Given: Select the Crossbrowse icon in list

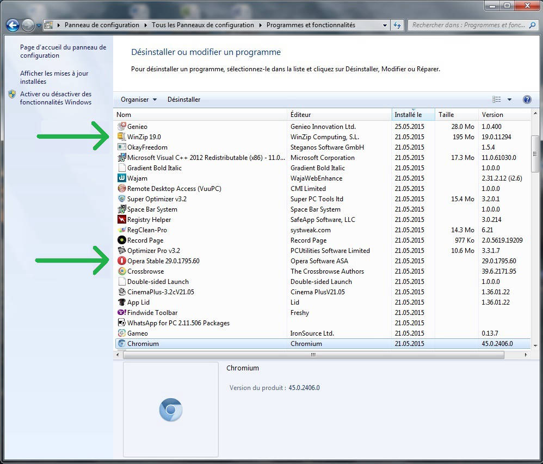Looking at the screenshot, I should click(122, 271).
